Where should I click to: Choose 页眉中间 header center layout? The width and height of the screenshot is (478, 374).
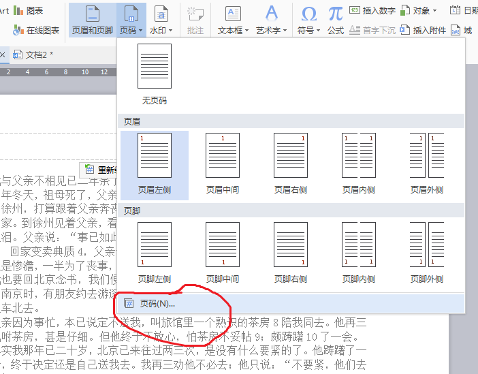(x=223, y=165)
